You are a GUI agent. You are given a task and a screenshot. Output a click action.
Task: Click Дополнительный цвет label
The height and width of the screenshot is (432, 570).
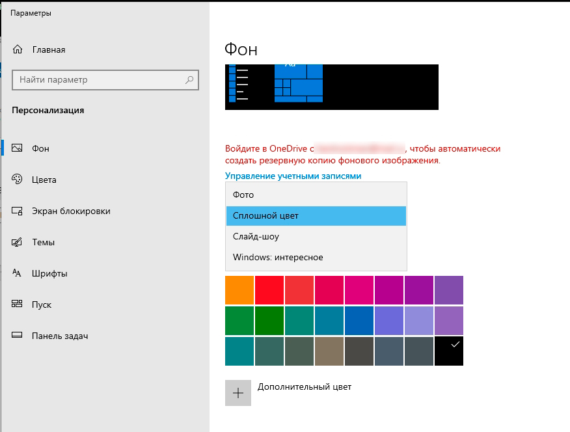[305, 387]
